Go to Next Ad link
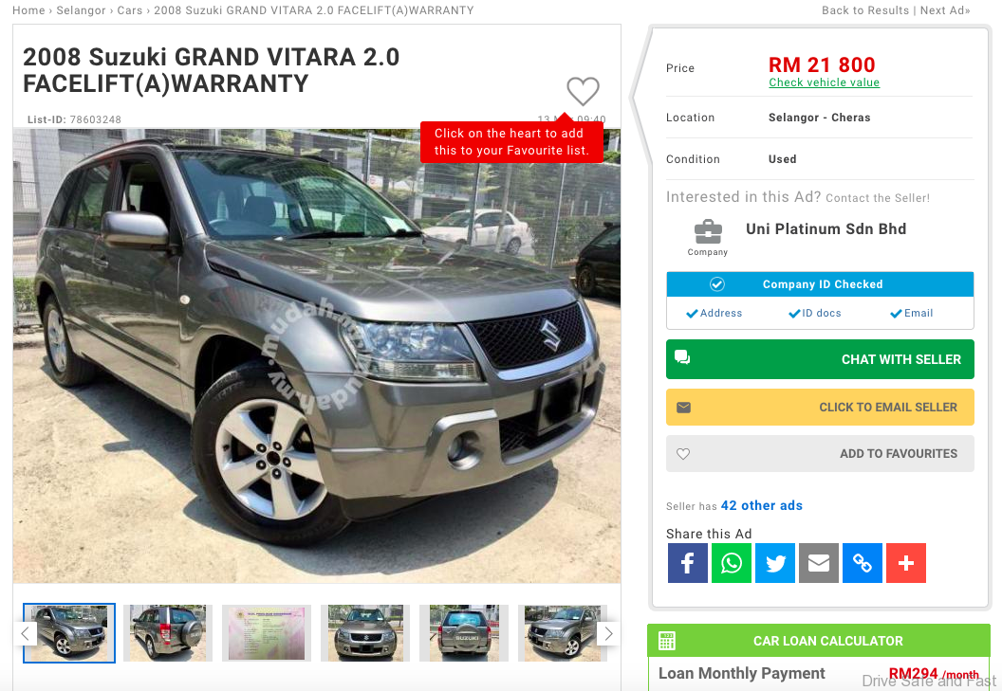The width and height of the screenshot is (1002, 691). (945, 10)
